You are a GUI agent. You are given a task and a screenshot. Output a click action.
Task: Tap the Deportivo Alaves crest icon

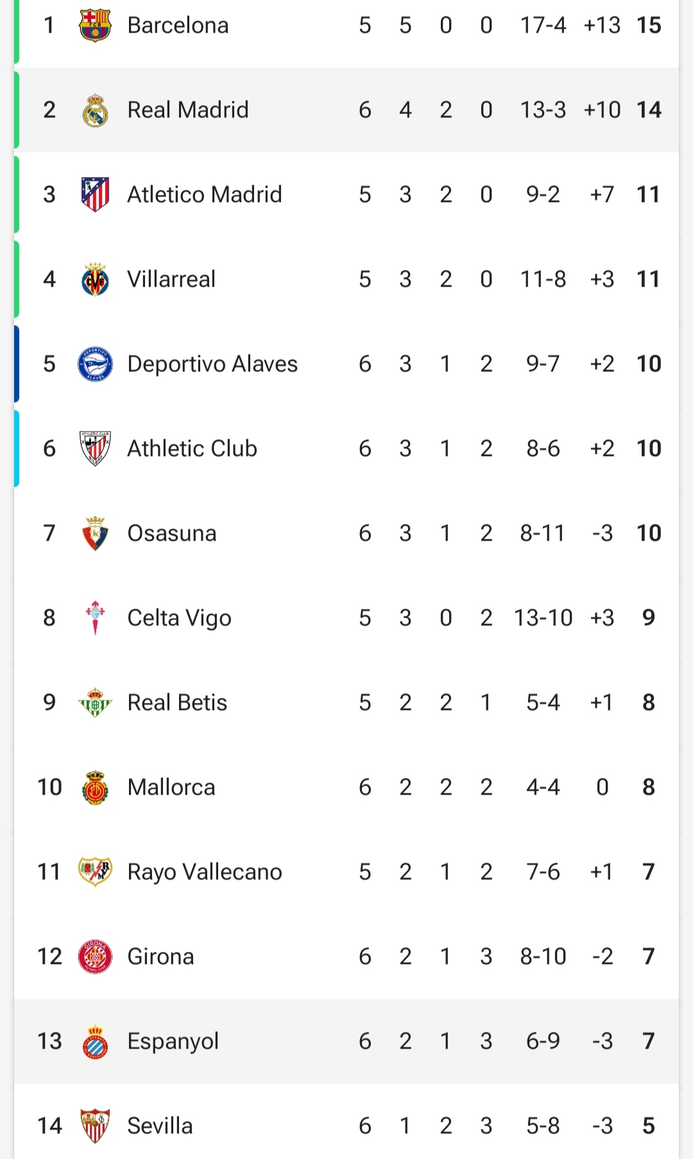(95, 364)
